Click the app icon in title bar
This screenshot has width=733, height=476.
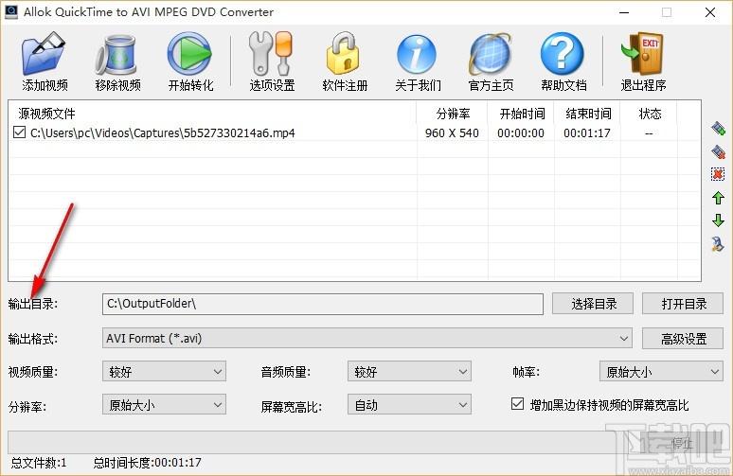point(11,12)
